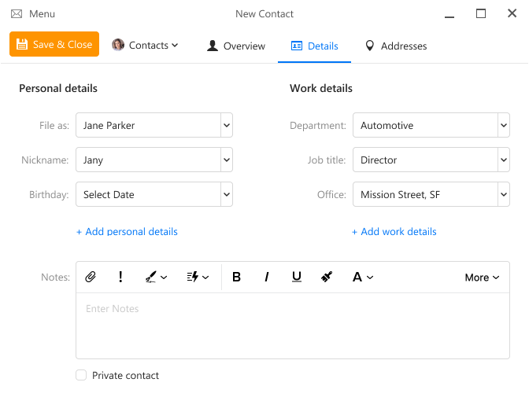Click into the Enter Notes text area
Viewport: 529px width, 419px height.
pyautogui.click(x=293, y=325)
